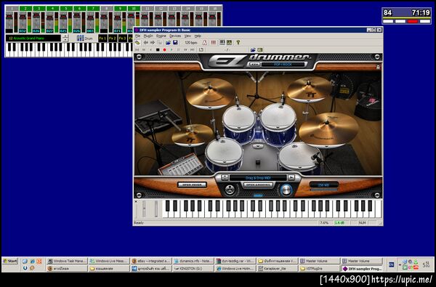The image size is (436, 287).
Task: Go to previous program with left arrow
Action: tap(146, 43)
